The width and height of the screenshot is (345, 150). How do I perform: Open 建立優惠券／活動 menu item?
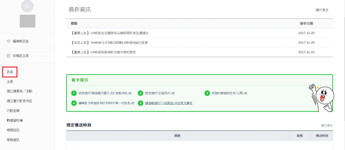pos(20,91)
